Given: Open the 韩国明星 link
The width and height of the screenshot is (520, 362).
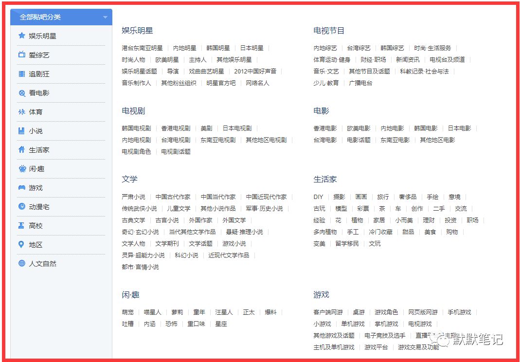Looking at the screenshot, I should pyautogui.click(x=218, y=48).
